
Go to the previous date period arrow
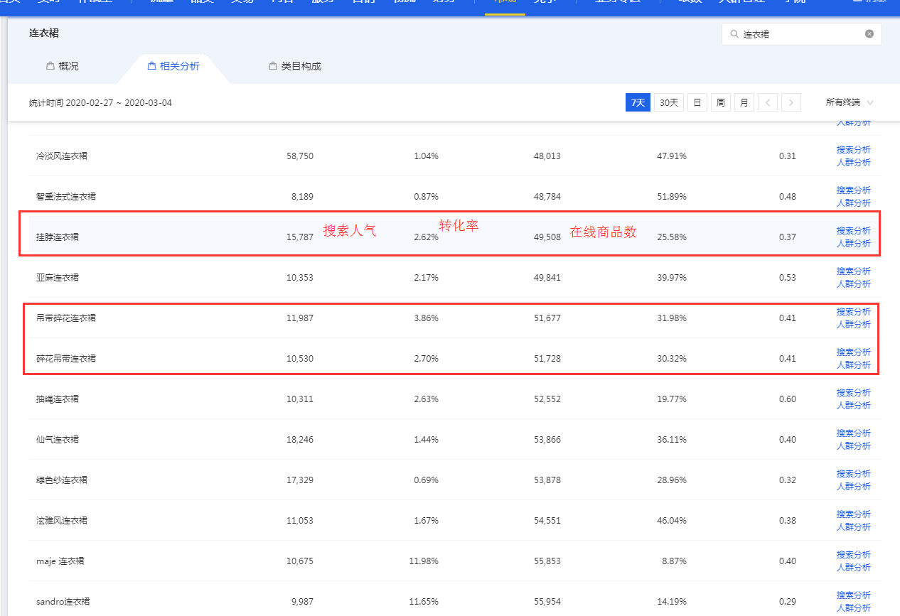click(767, 103)
